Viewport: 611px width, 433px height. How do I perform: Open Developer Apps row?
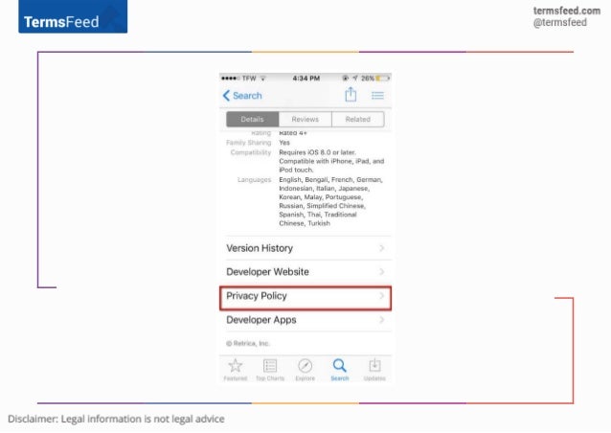click(305, 320)
